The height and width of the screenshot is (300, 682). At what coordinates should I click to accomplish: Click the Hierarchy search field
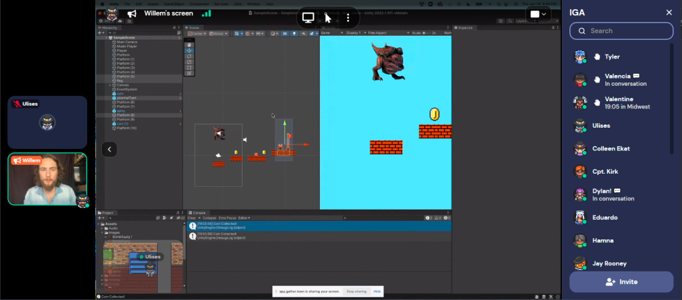point(141,33)
